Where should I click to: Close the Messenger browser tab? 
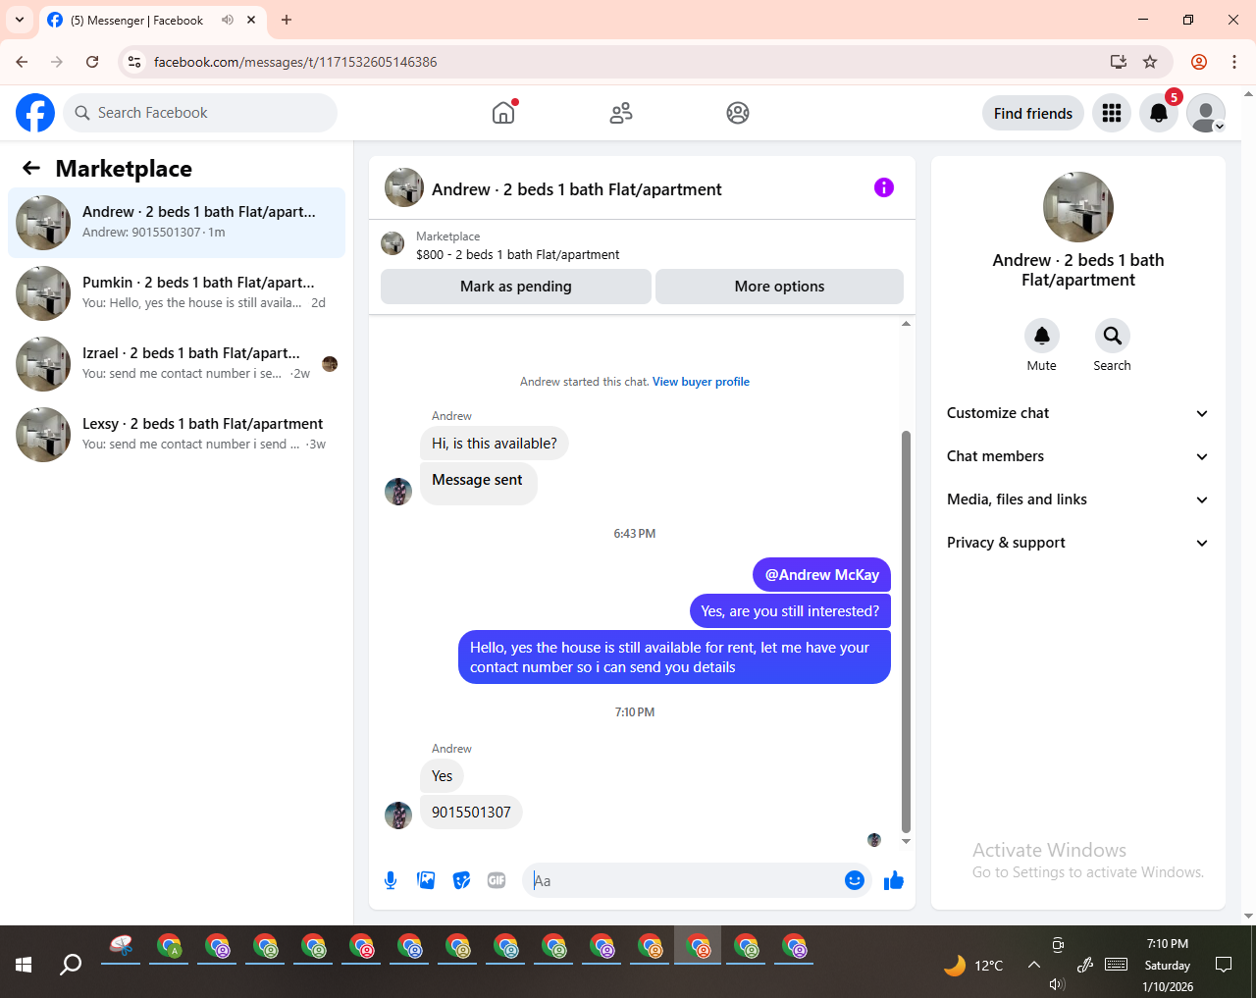[251, 20]
